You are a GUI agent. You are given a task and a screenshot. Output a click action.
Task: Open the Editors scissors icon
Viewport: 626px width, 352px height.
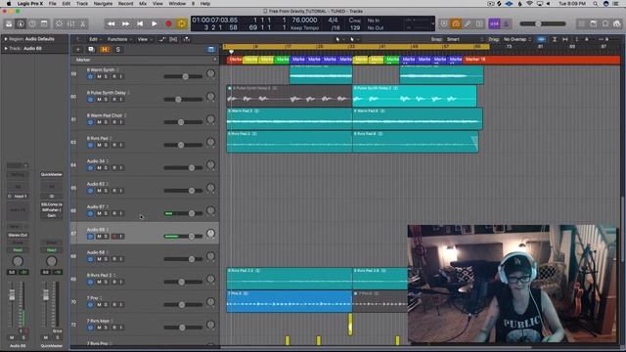click(82, 23)
